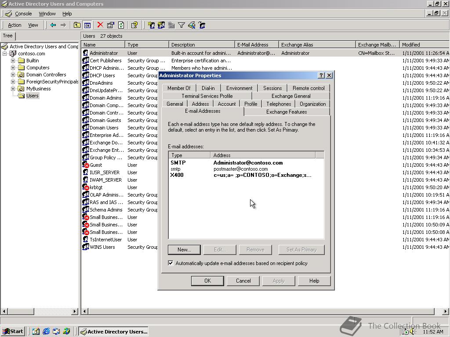Switch to the Organization tab

(312, 104)
